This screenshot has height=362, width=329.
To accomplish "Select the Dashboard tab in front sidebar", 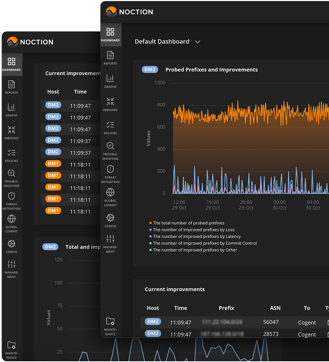I will 110,35.
